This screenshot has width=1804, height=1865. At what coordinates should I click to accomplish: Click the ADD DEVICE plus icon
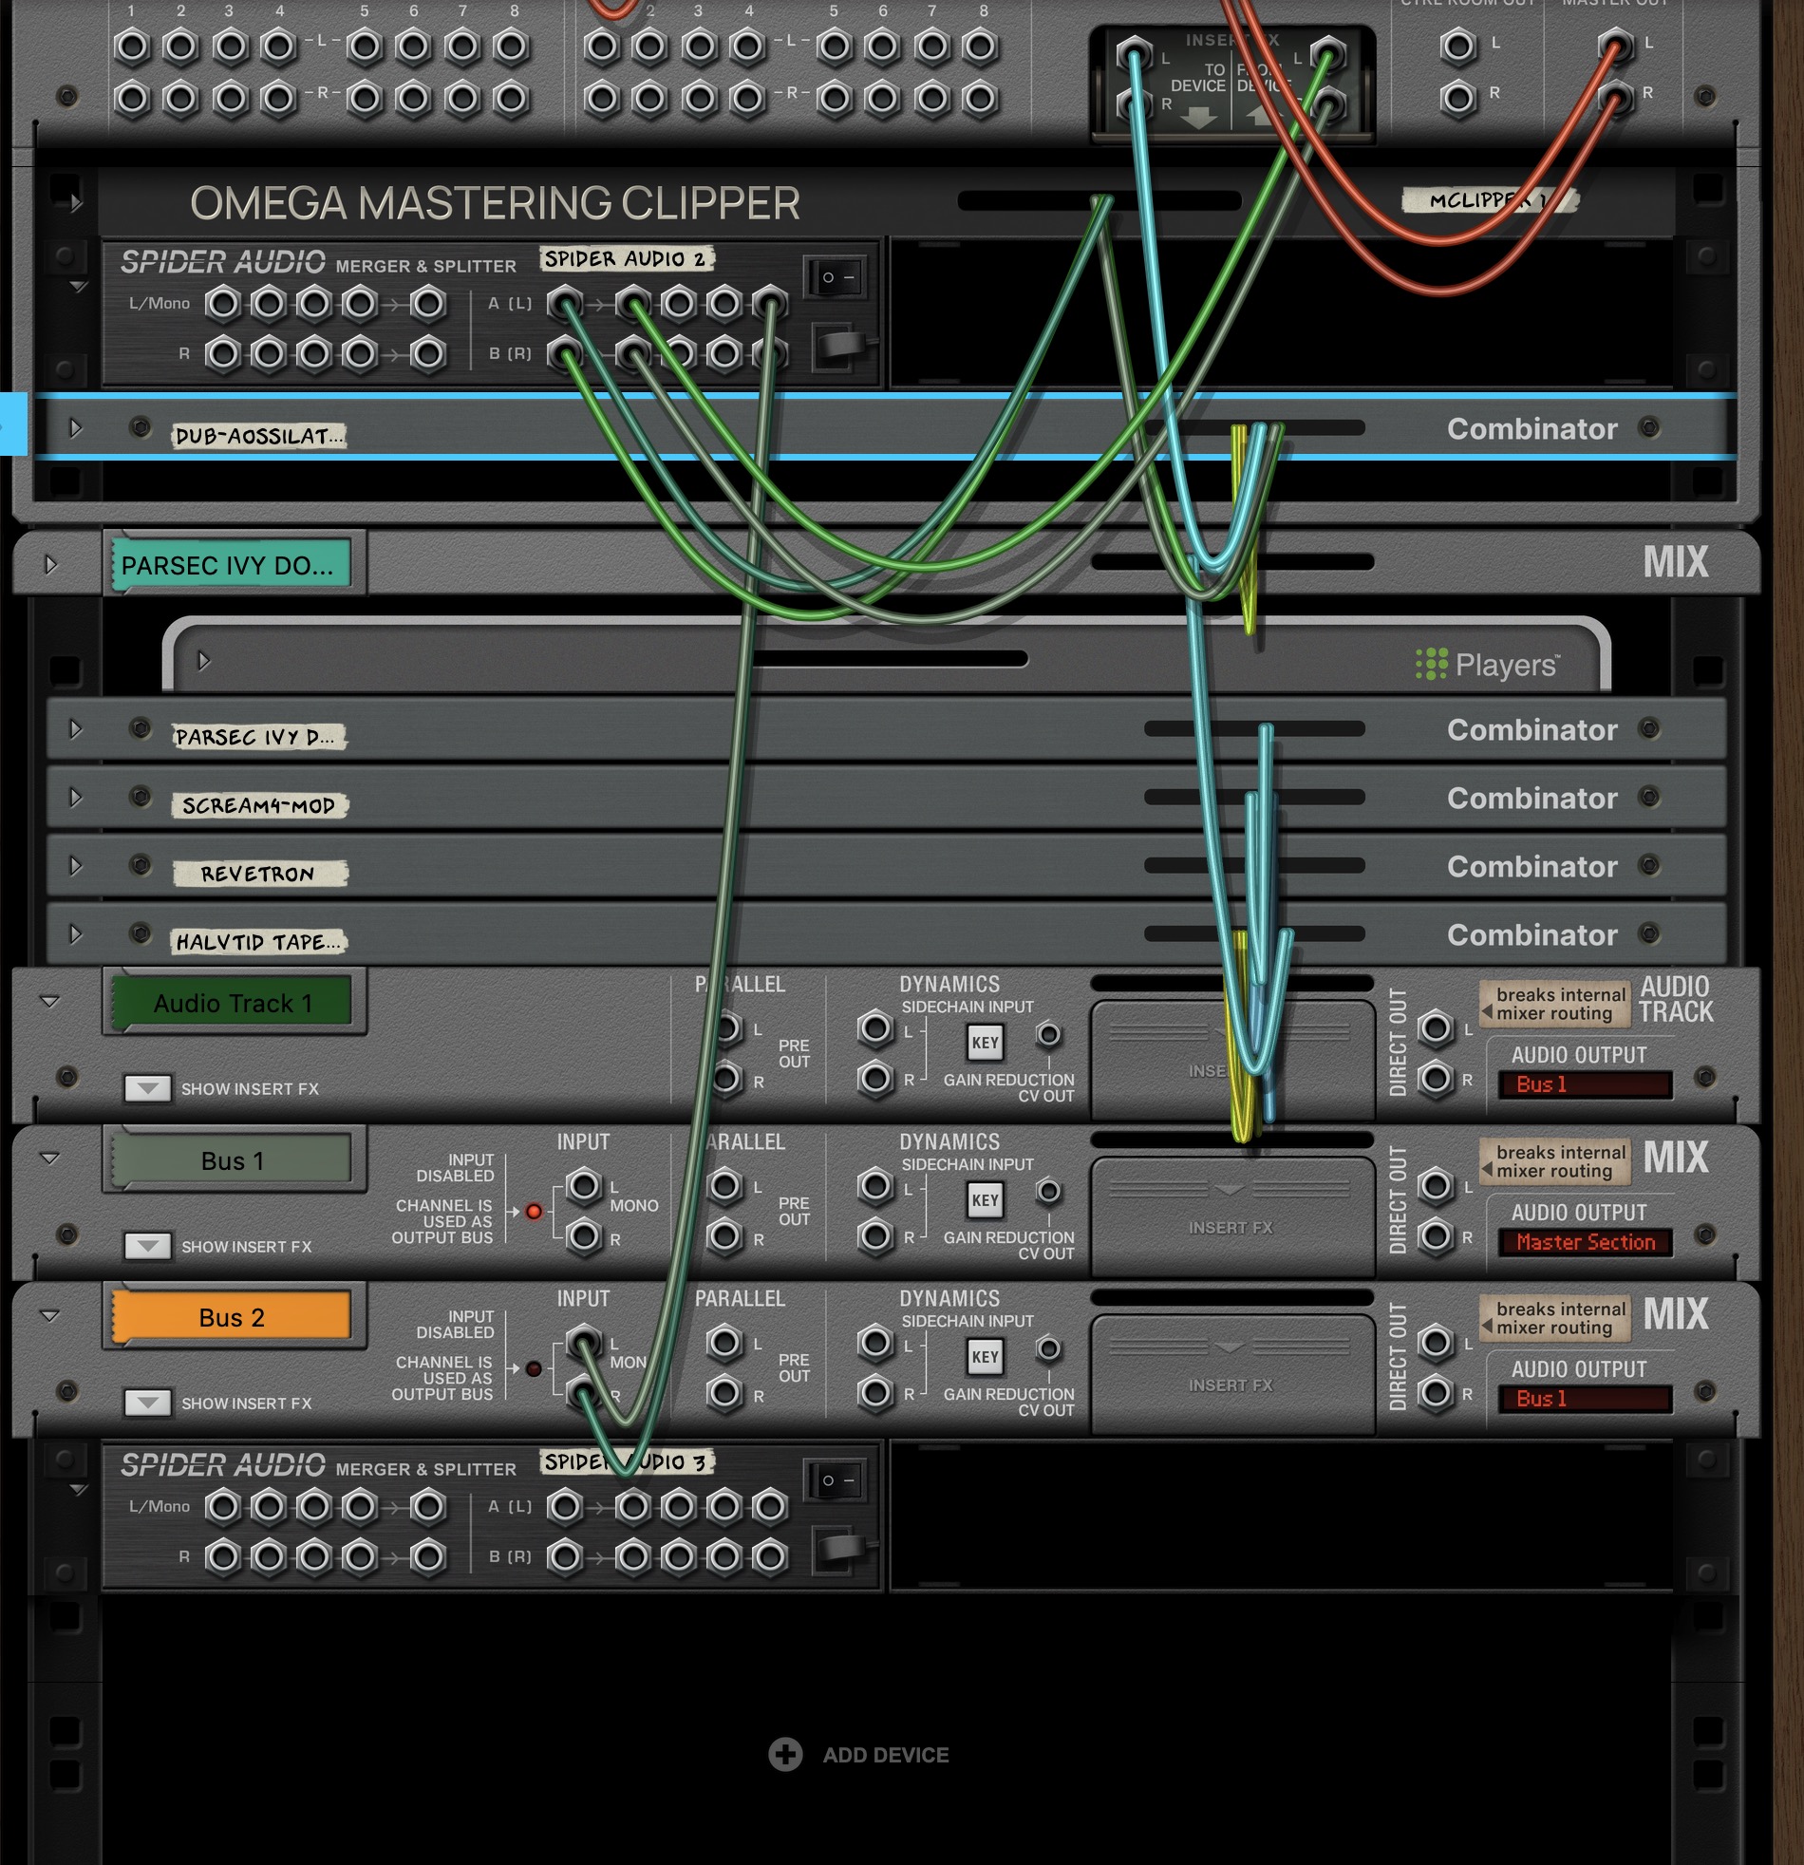pos(785,1755)
